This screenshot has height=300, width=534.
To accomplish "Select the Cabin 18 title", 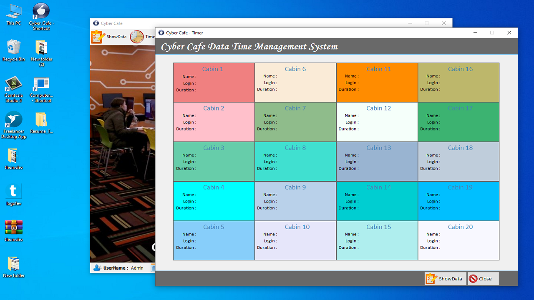I will [x=461, y=148].
